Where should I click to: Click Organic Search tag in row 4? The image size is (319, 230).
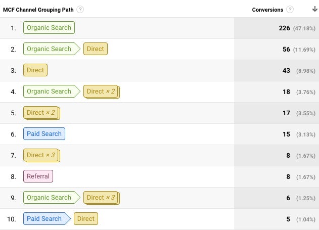(49, 91)
